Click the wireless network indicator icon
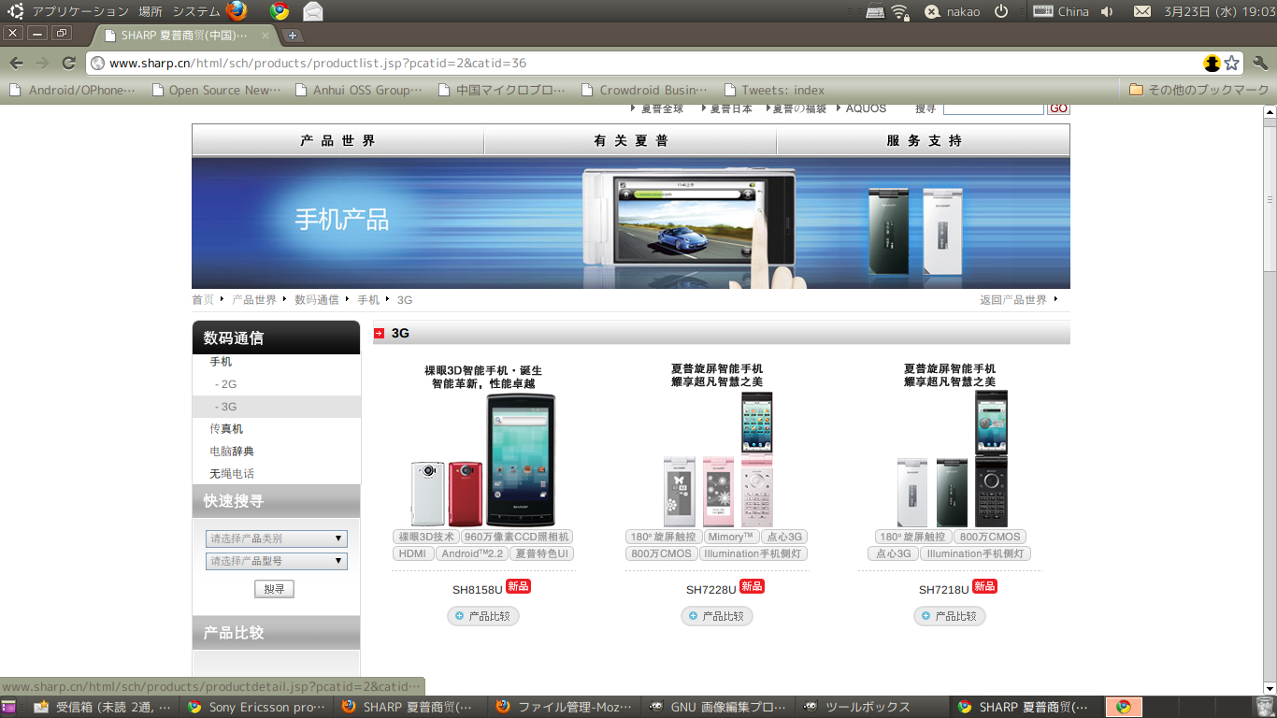The width and height of the screenshot is (1277, 718). pyautogui.click(x=900, y=11)
